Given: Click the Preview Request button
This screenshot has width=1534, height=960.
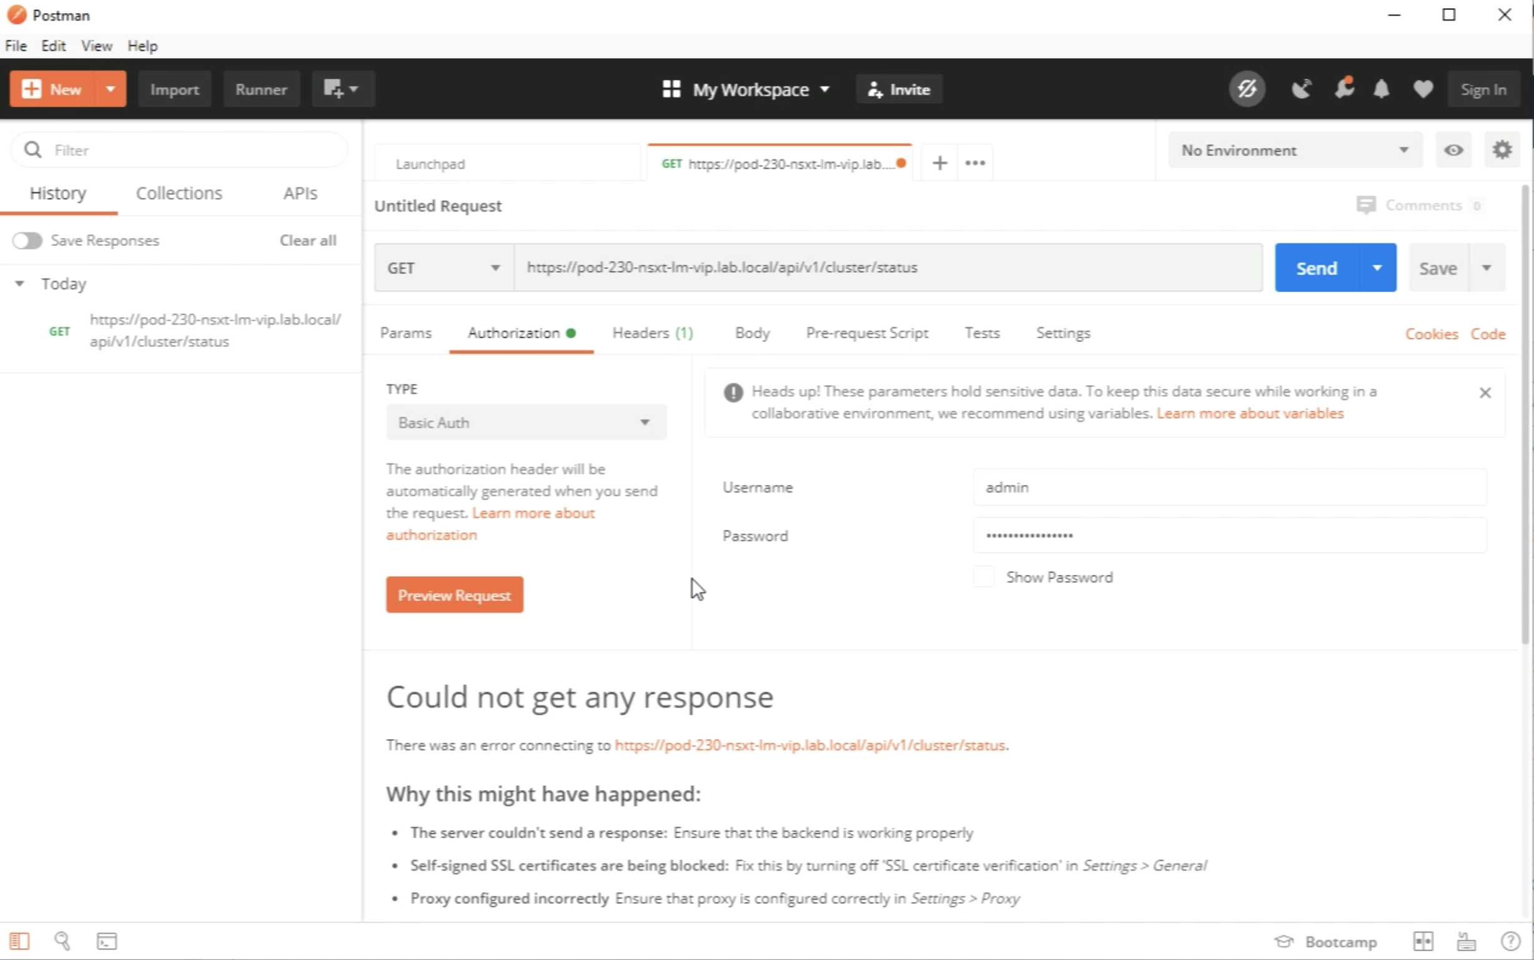Looking at the screenshot, I should point(454,595).
